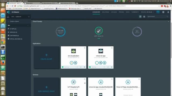
Task: Click restart icon on iot-visualization card footer
Action: (77, 67)
